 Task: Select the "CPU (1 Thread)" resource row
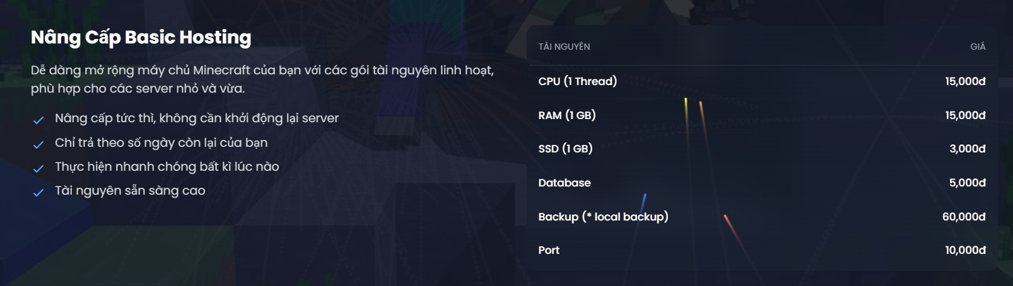pos(577,81)
